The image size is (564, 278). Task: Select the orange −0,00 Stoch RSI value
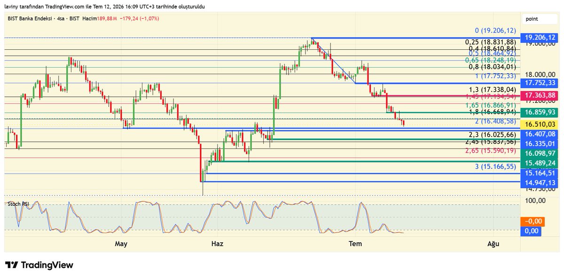(533, 221)
